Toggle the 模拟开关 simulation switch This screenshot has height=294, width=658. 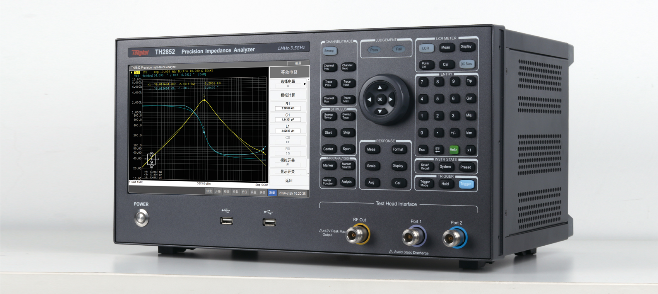pyautogui.click(x=288, y=162)
